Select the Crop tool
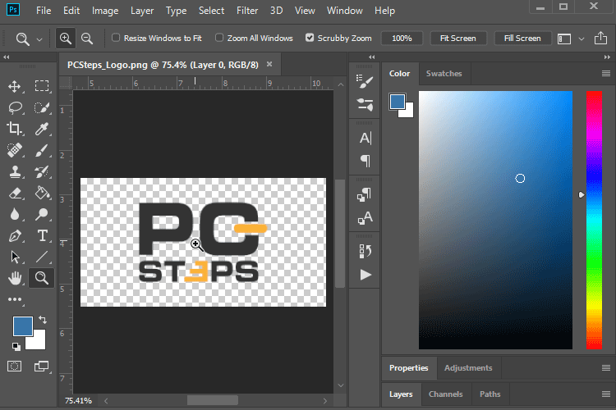The height and width of the screenshot is (410, 616). point(15,128)
